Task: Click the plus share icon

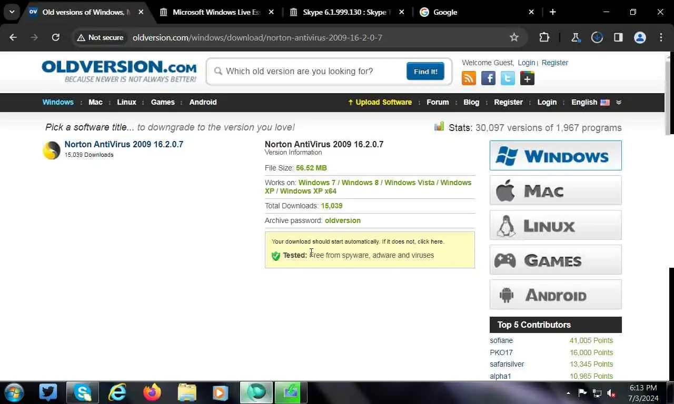Action: 527,78
